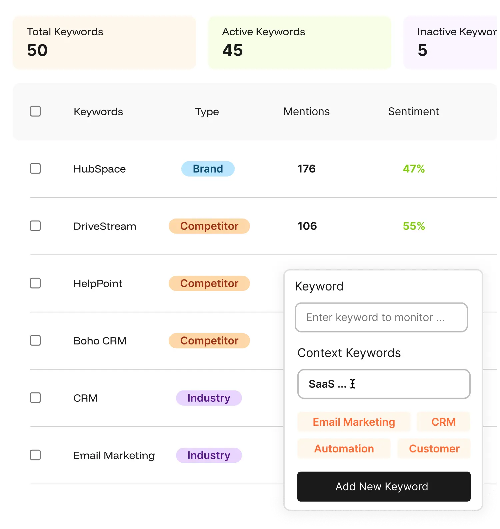Tick the checkbox beside Boho CRM

tap(35, 340)
